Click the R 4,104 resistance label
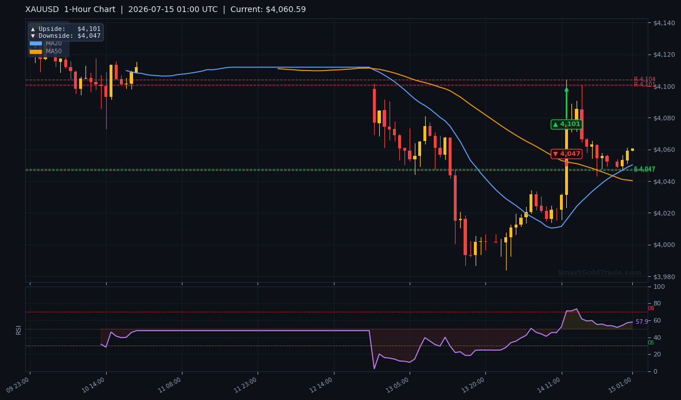Image resolution: width=681 pixels, height=400 pixels. [x=644, y=80]
